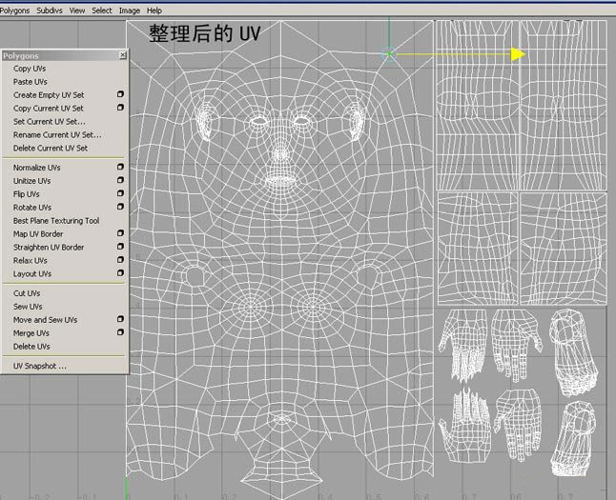Screen dimensions: 616x500
Task: Select Unitize UVs
Action: 31,181
